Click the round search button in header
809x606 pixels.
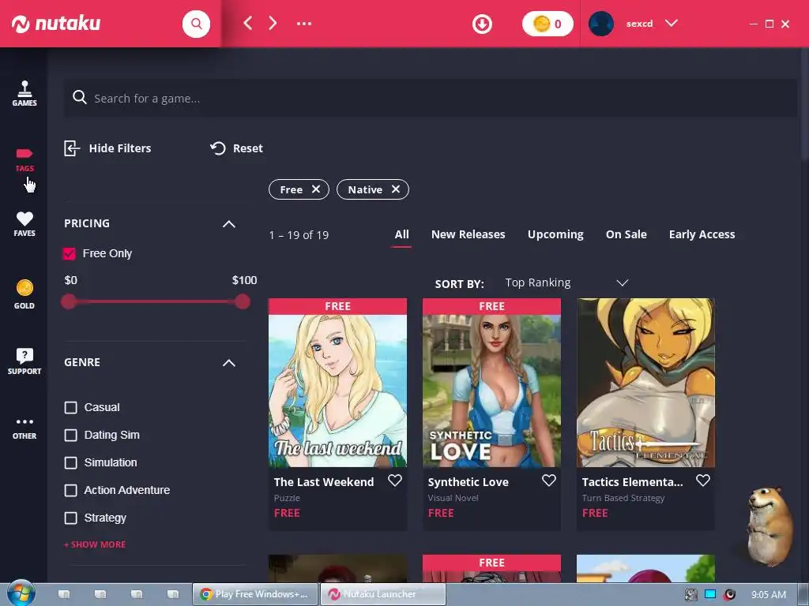pos(196,24)
